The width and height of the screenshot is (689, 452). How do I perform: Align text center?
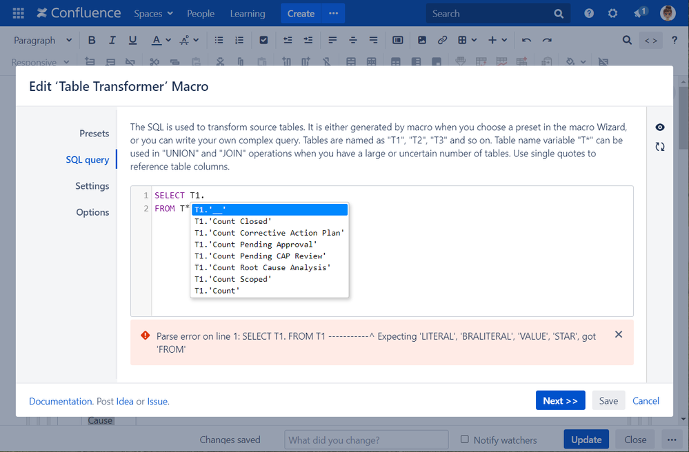click(x=353, y=41)
